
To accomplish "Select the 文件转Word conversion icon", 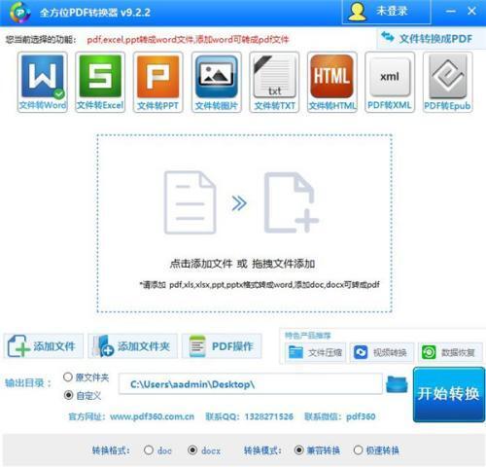I will 43,82.
